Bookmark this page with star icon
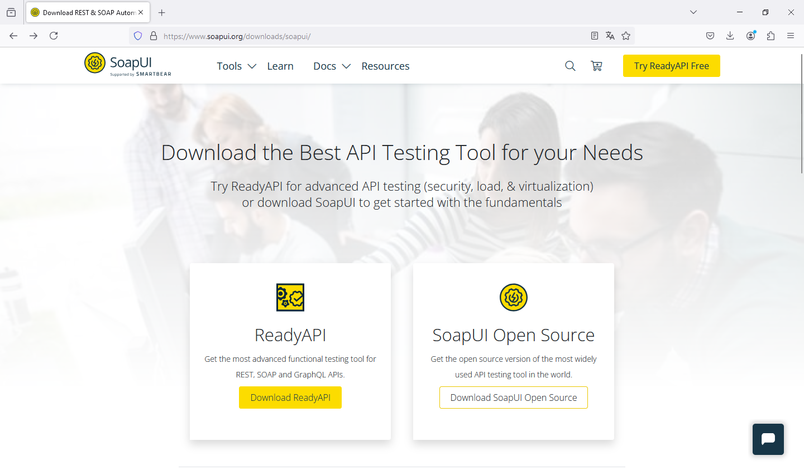 tap(626, 36)
